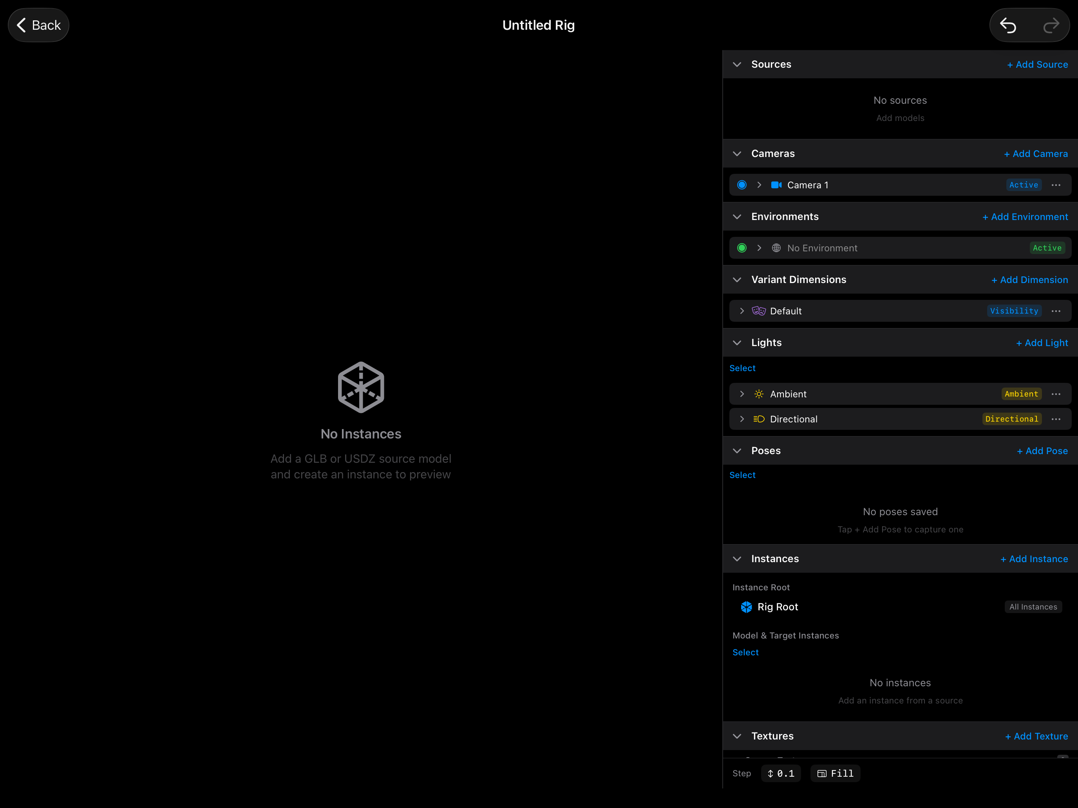
Task: Click the No Instances cube placeholder icon
Action: [x=361, y=387]
